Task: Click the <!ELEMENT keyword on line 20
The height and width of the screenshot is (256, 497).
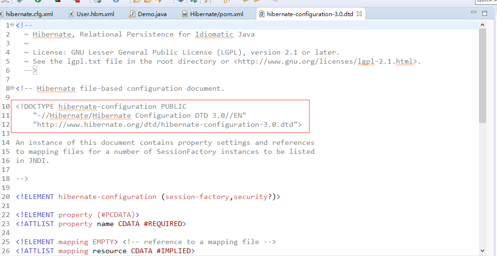Action: coord(35,197)
